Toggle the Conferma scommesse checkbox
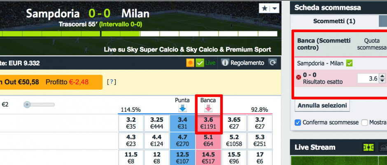This screenshot has height=165, width=387. pos(298,123)
